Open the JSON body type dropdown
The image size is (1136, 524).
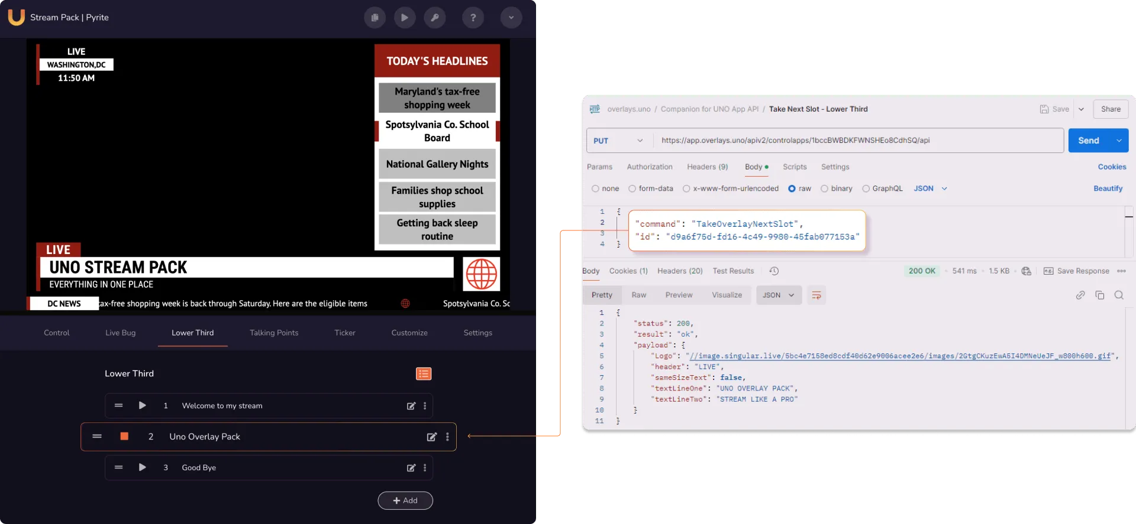pyautogui.click(x=931, y=189)
